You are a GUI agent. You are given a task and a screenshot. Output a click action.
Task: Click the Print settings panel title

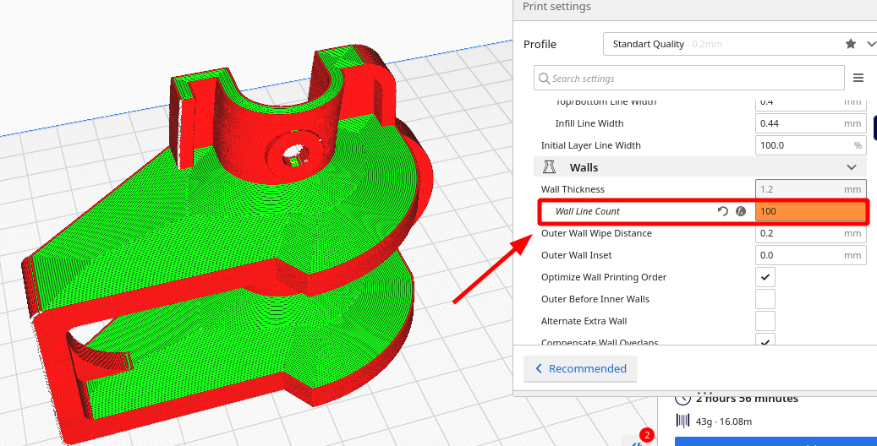coord(556,7)
